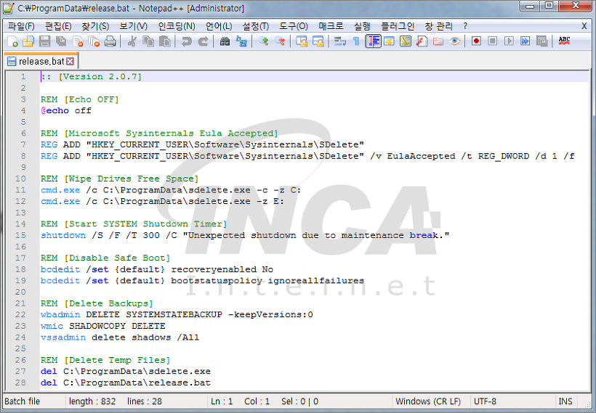Open the 창 관리 menu
This screenshot has height=413, width=596.
point(438,26)
